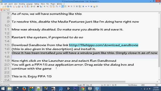The image size is (161, 91).
Task: Toggle INS insert mode in the status bar
Action: (156, 85)
